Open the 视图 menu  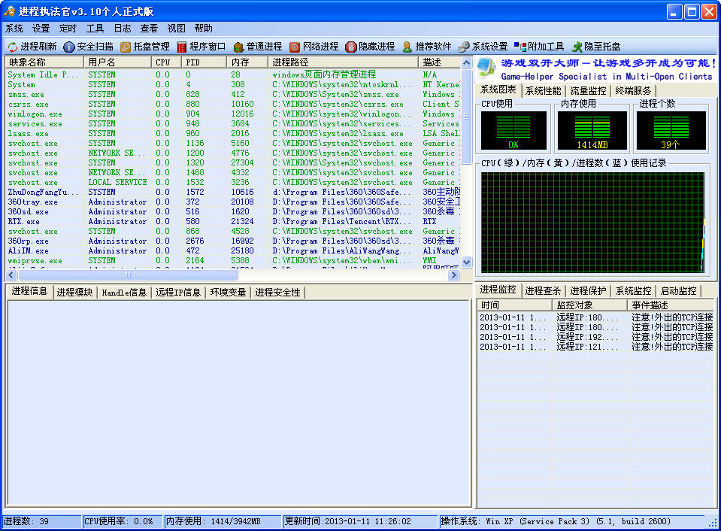coord(176,29)
